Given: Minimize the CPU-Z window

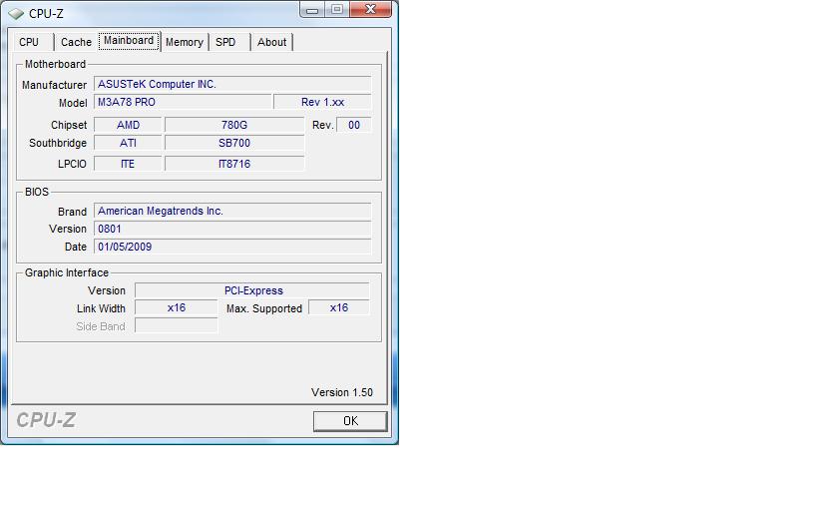Looking at the screenshot, I should (x=312, y=10).
